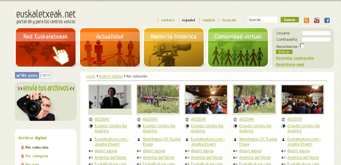Open Aberri eguna link under AD22035

[298, 151]
